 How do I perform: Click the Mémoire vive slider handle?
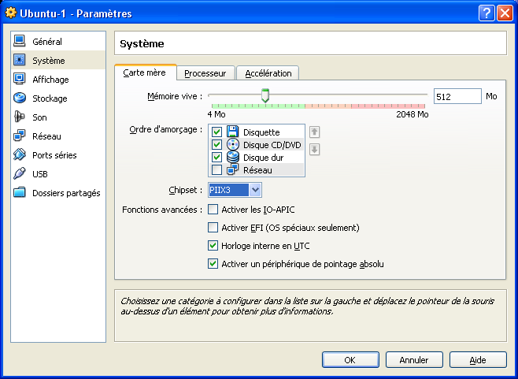(265, 95)
